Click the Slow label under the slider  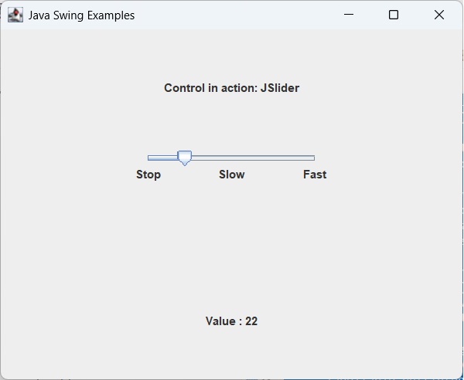pos(231,175)
